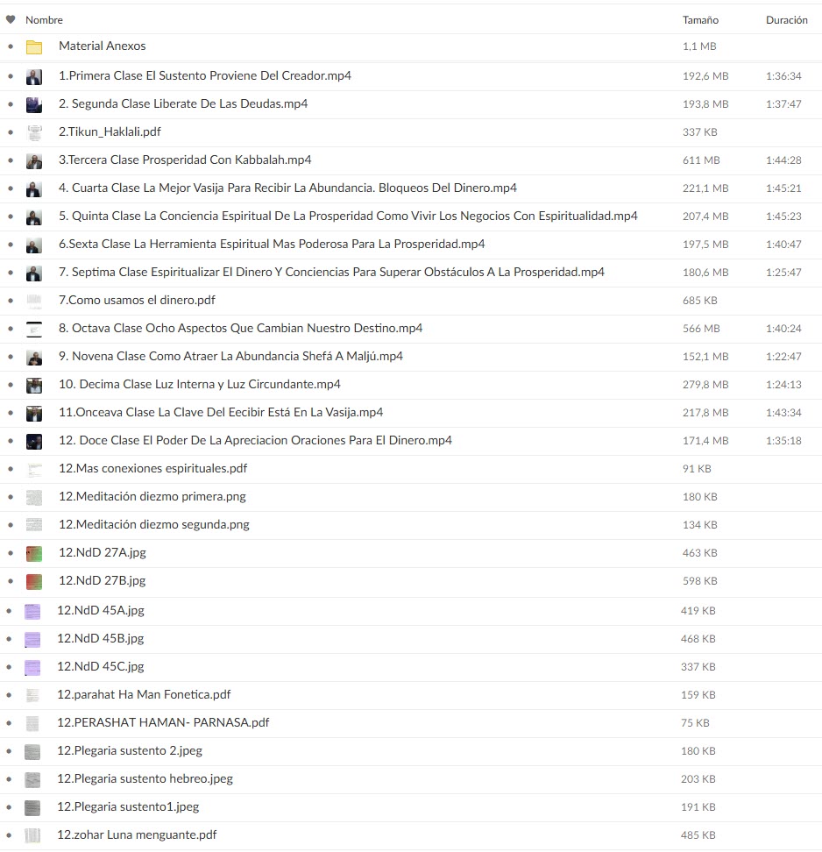This screenshot has height=852, width=822.
Task: Select the 12.NdD 45A.jpg image icon
Action: click(x=32, y=611)
